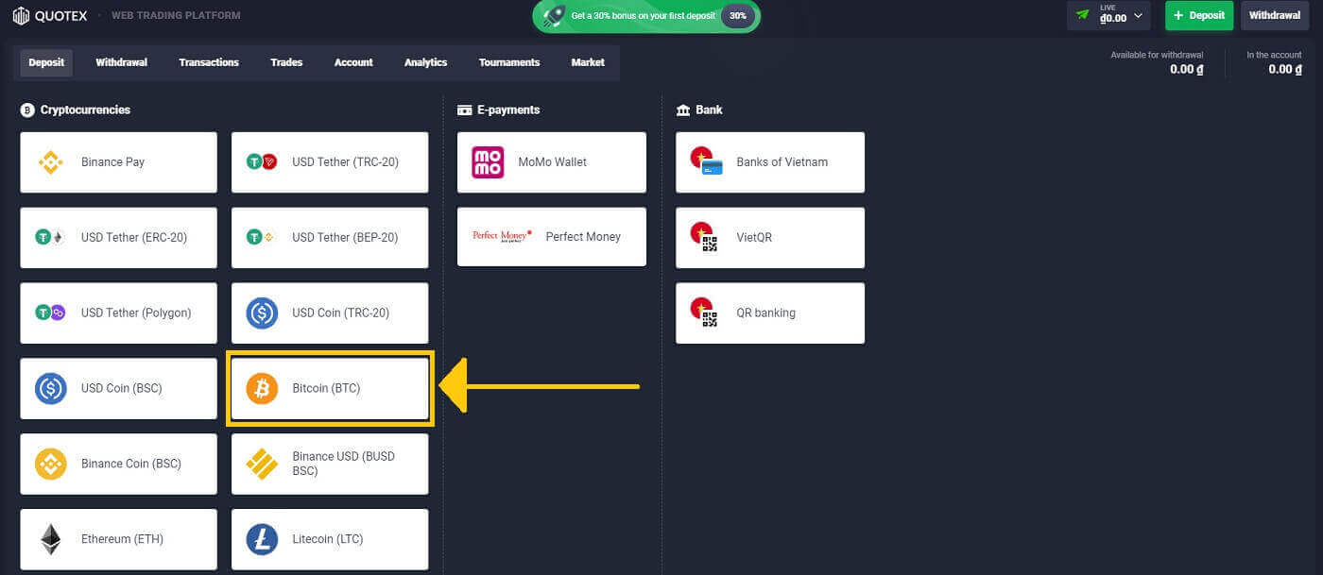1323x575 pixels.
Task: Select USD Tether (TRC-20) payment method
Action: (x=330, y=162)
